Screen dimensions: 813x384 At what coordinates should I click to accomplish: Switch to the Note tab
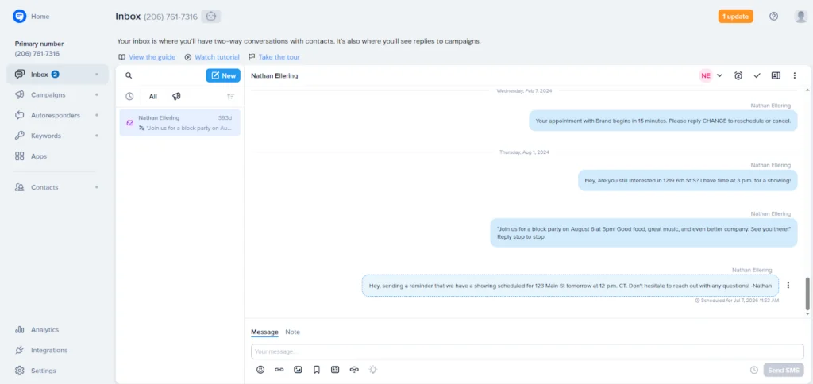click(x=293, y=332)
